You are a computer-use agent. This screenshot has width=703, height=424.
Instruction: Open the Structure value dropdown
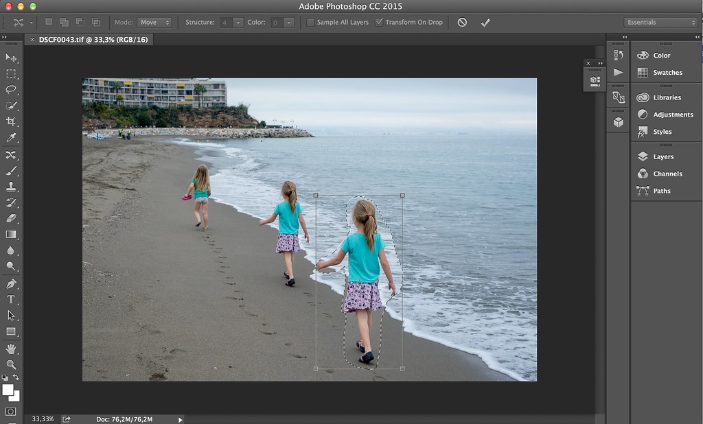coord(238,23)
